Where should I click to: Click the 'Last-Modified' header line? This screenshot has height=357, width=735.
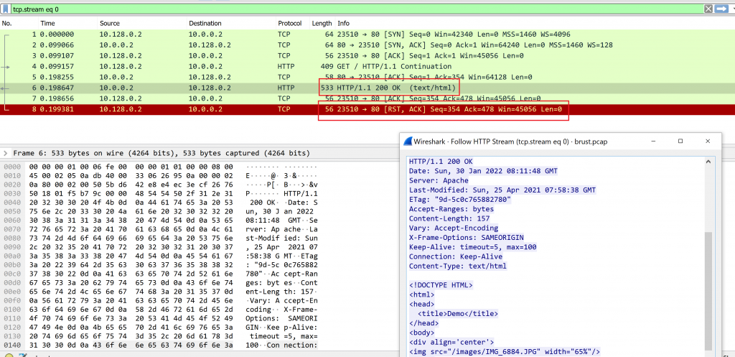(502, 190)
